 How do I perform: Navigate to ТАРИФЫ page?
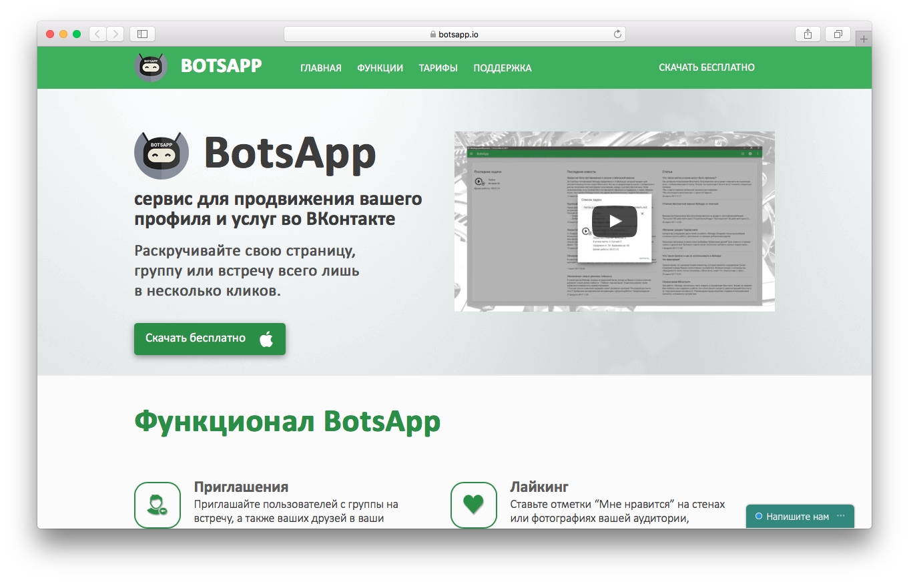coord(438,68)
